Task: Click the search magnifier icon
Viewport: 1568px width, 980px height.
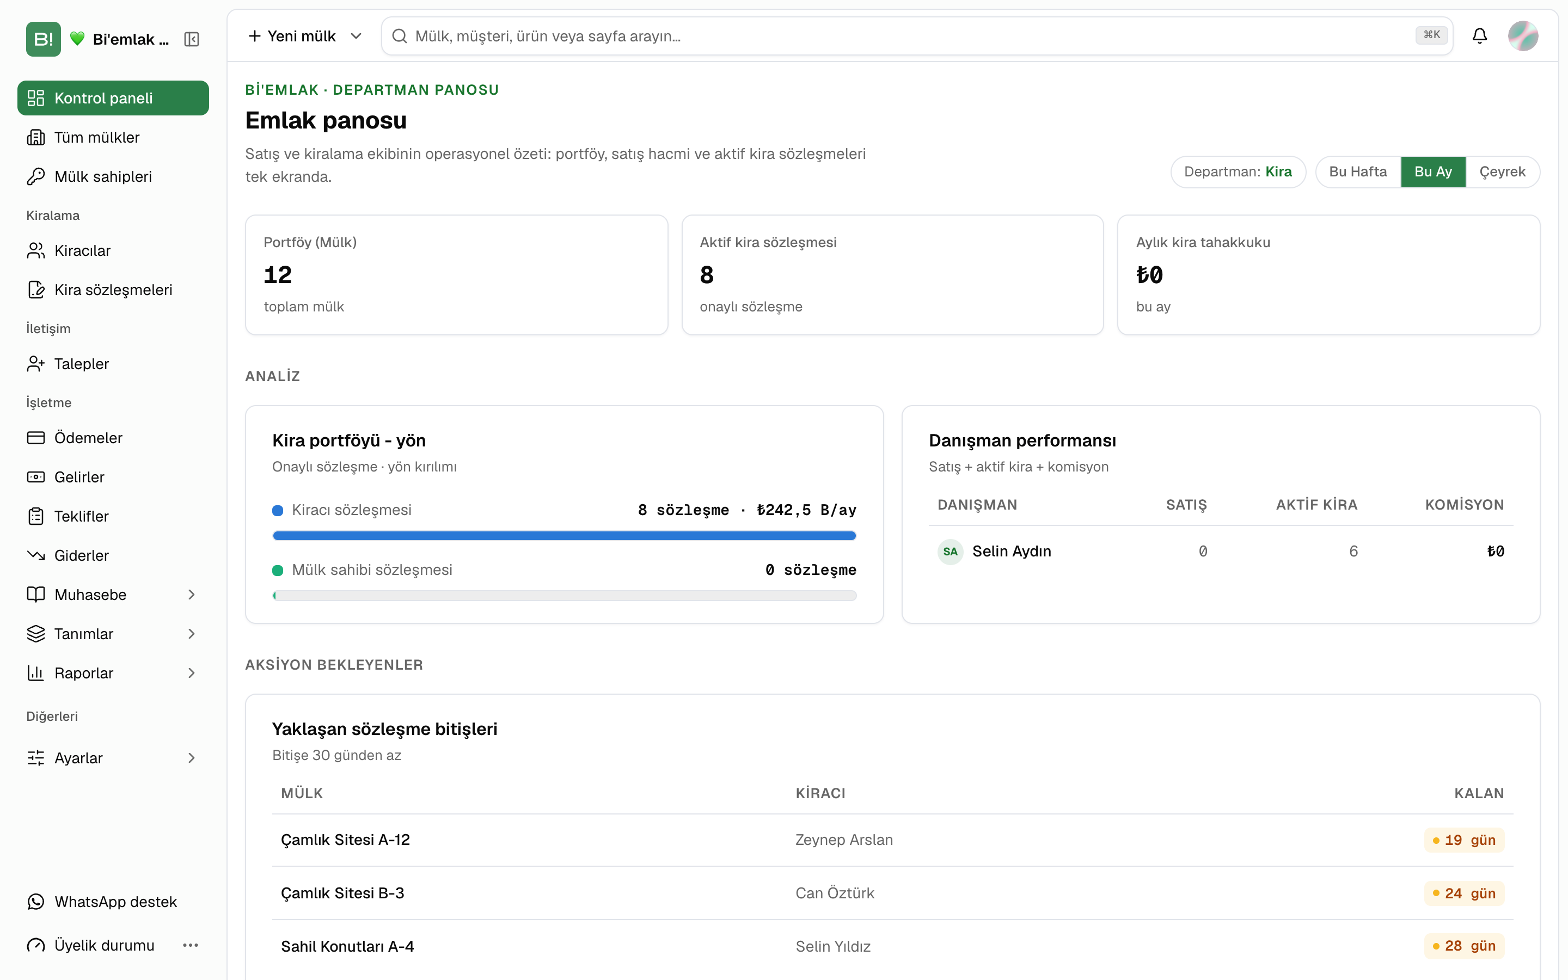Action: (400, 35)
